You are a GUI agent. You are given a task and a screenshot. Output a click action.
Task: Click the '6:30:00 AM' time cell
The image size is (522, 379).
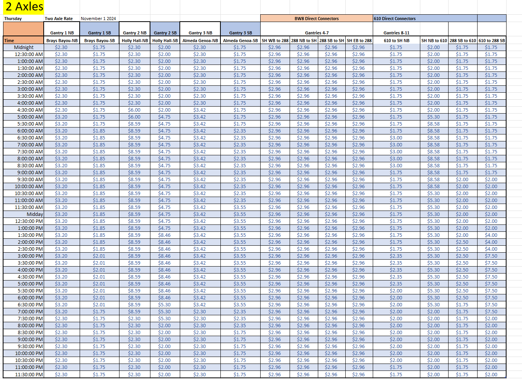point(24,138)
